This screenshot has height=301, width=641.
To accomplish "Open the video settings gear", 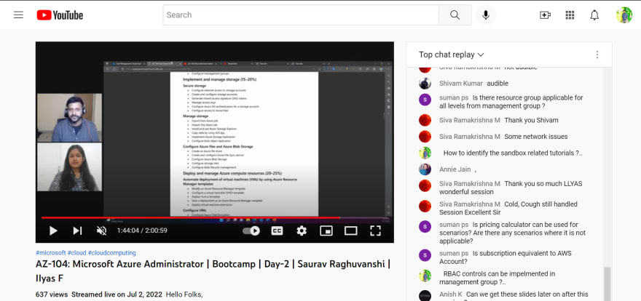I will [302, 231].
